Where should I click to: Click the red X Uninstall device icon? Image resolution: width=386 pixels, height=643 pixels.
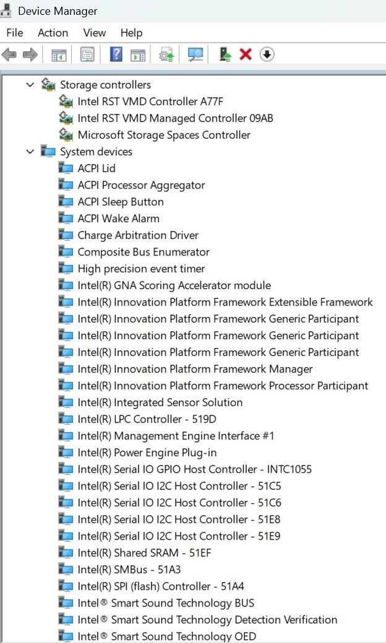tap(246, 54)
